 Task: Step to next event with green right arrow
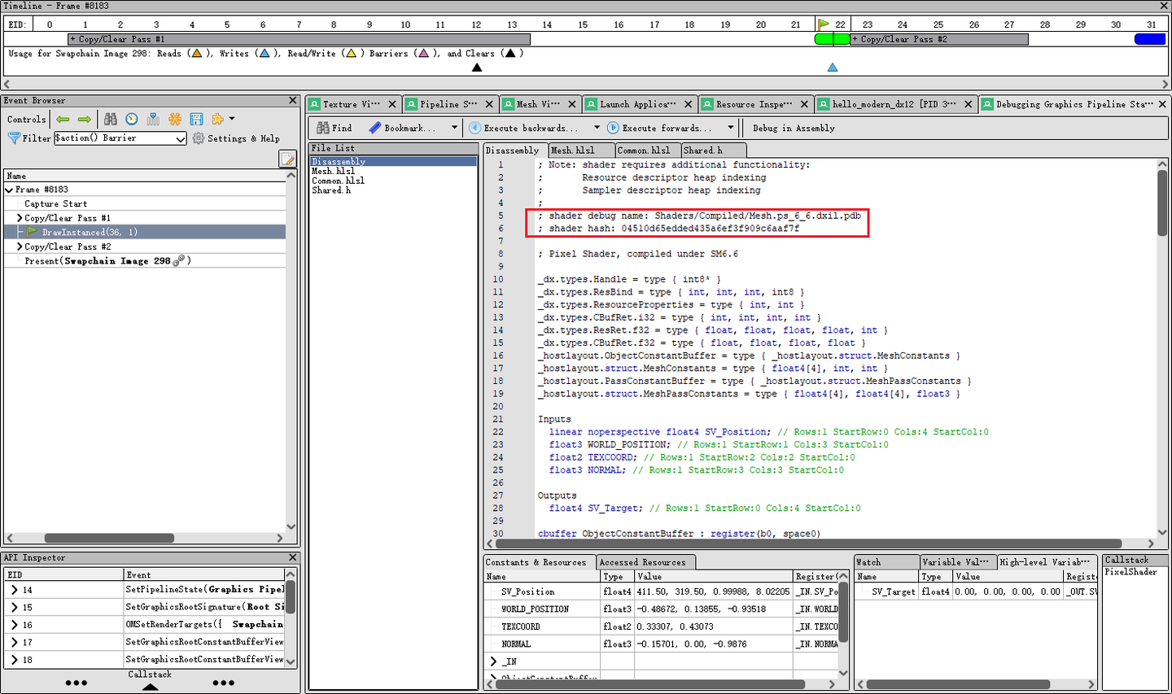click(x=84, y=120)
